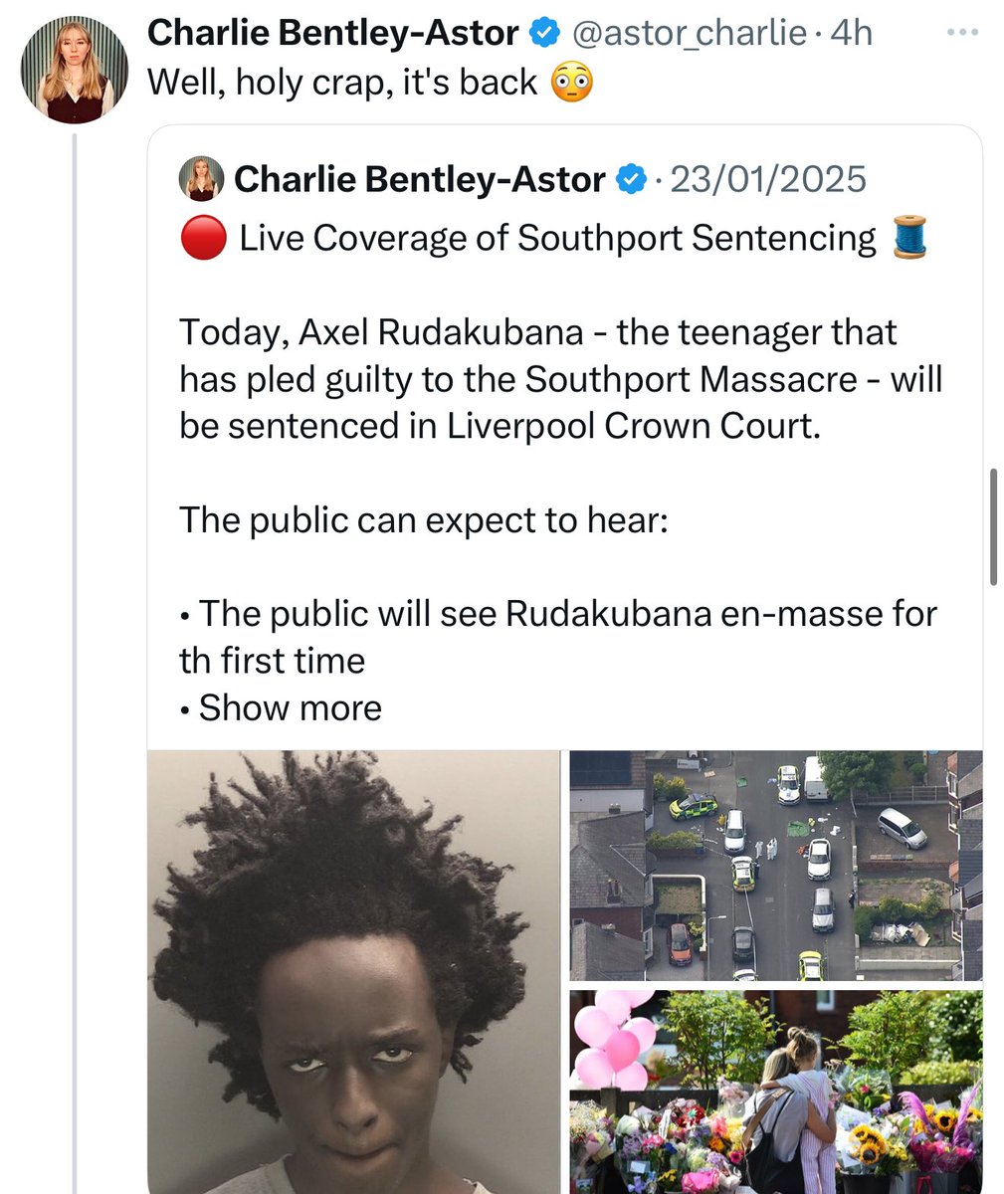
Task: Open the three-dot more options menu
Action: coord(962,33)
